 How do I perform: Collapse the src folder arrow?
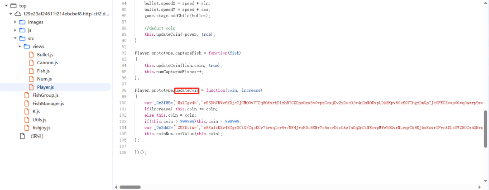coord(15,38)
